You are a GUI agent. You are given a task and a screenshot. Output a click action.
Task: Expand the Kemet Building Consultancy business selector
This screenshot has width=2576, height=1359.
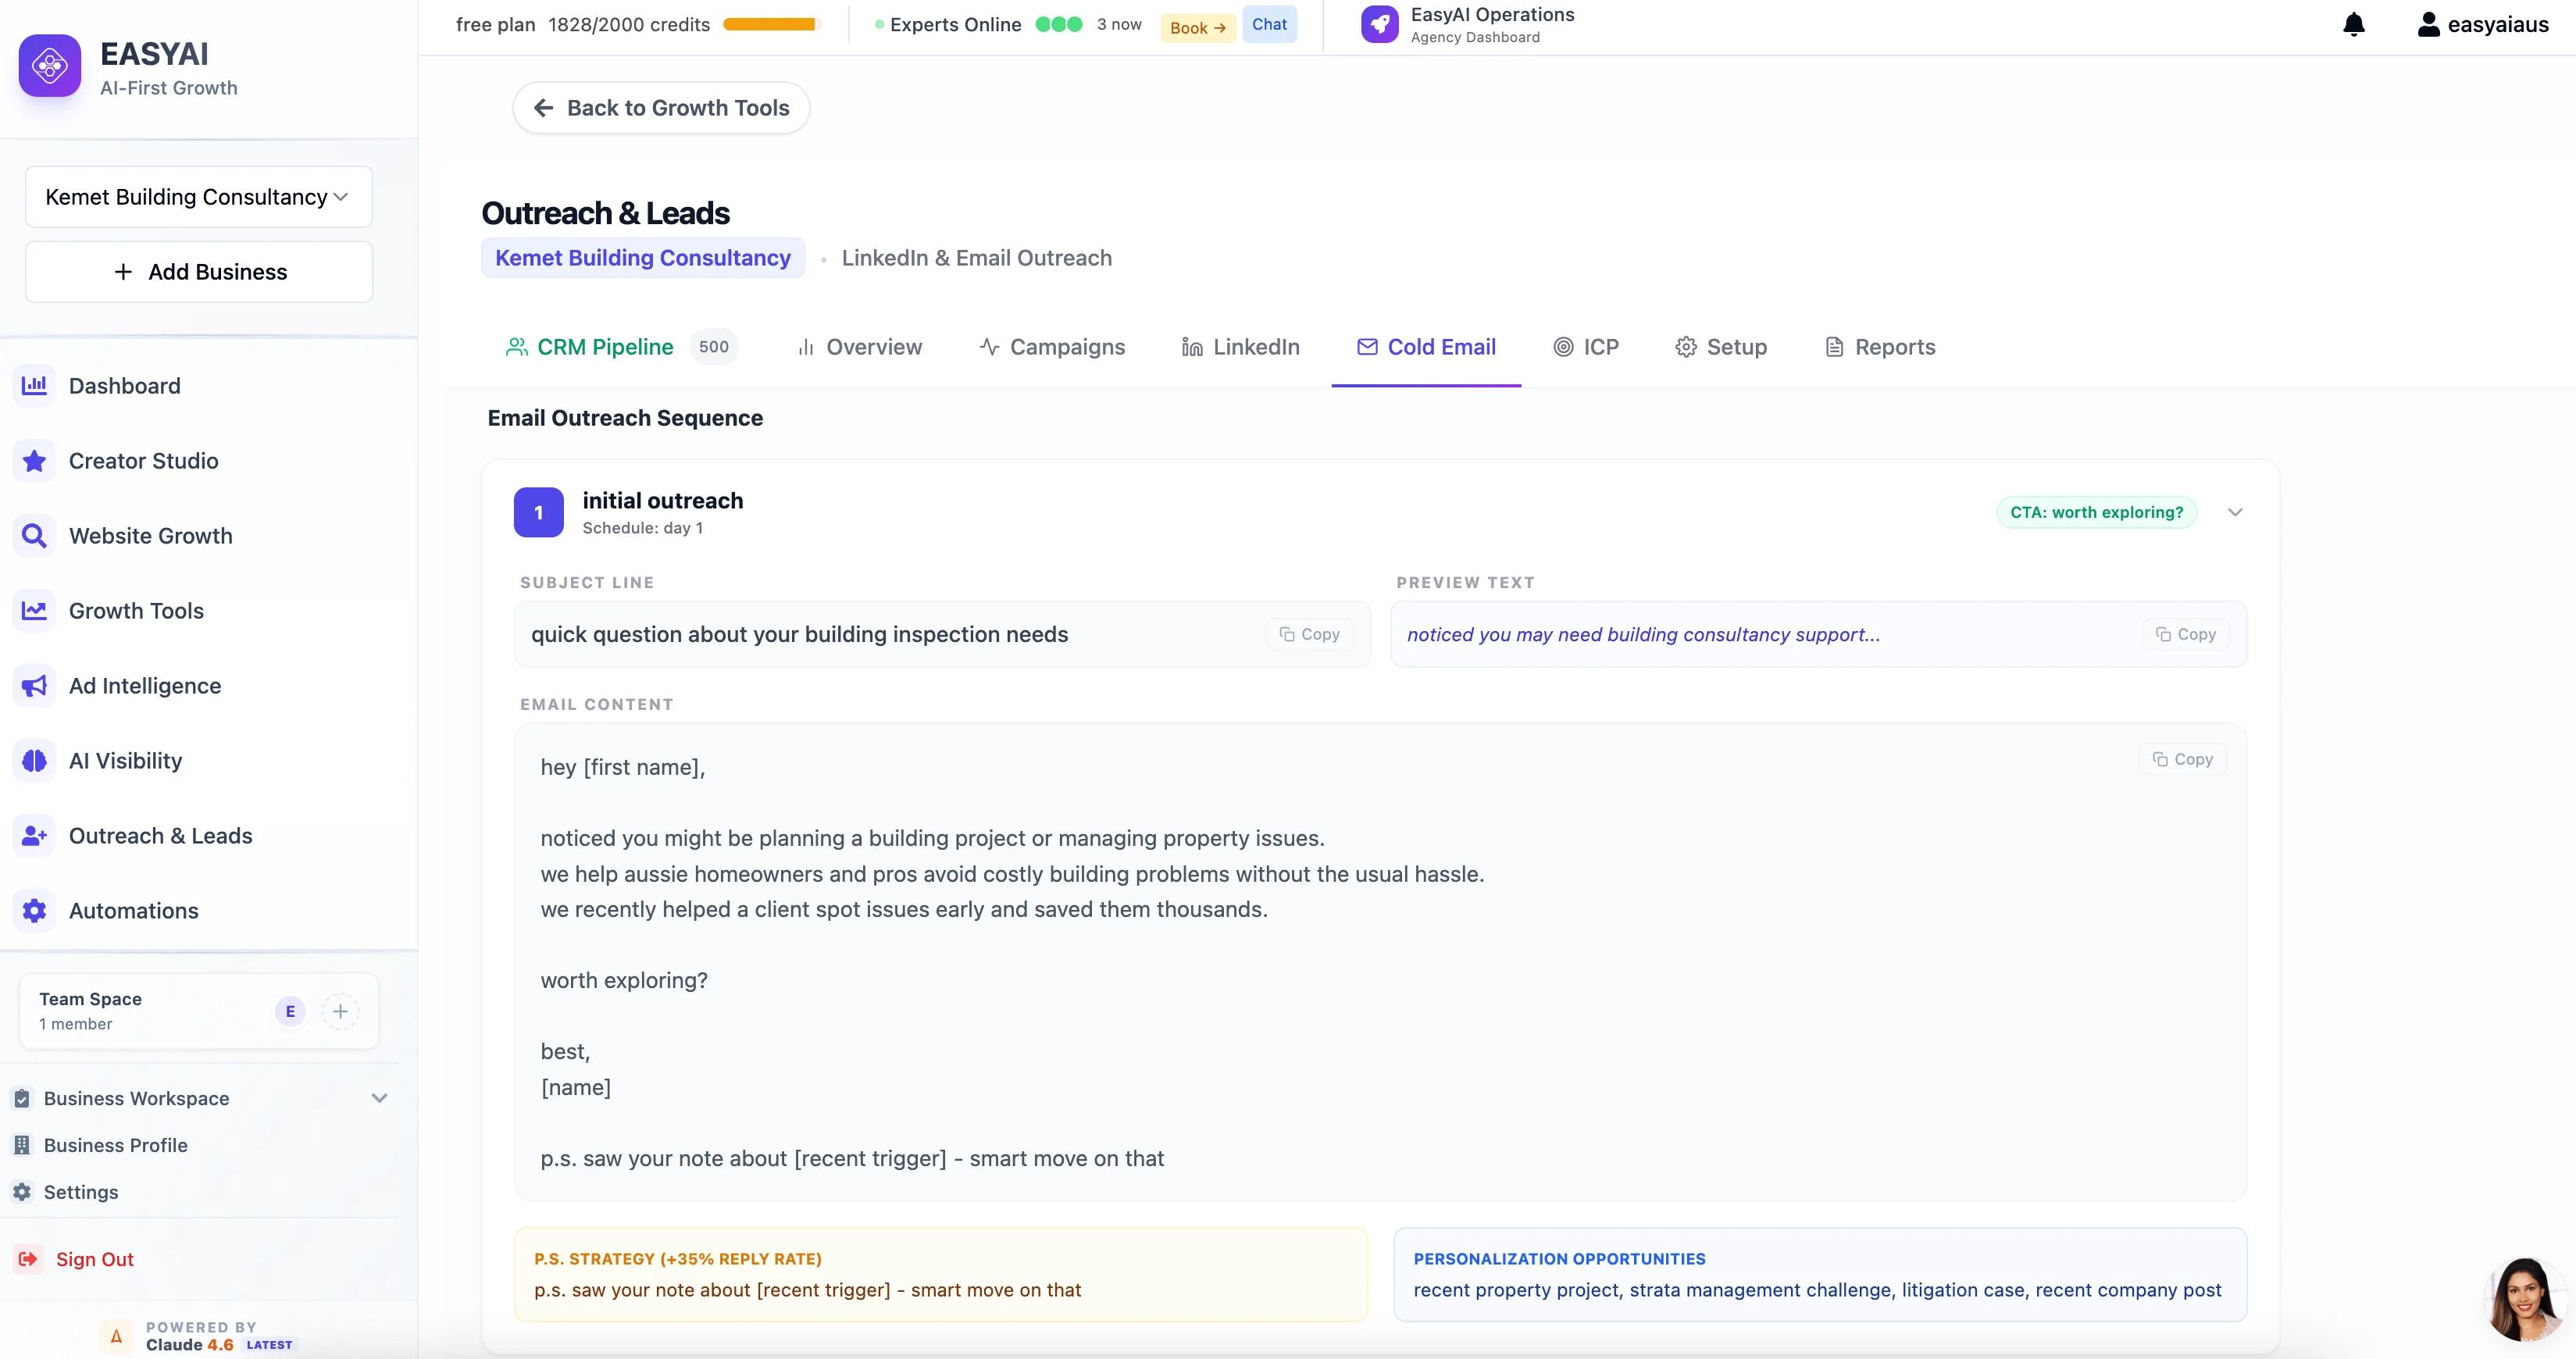197,196
